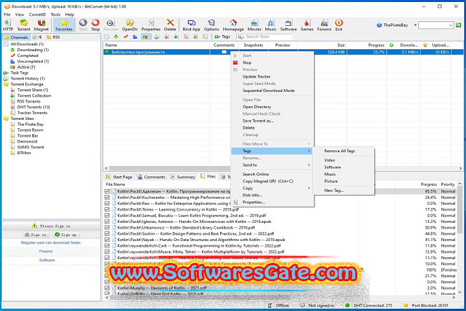Open the ThePirateBay search engine dropdown
Viewport: 466px width, 311px height.
tap(415, 25)
